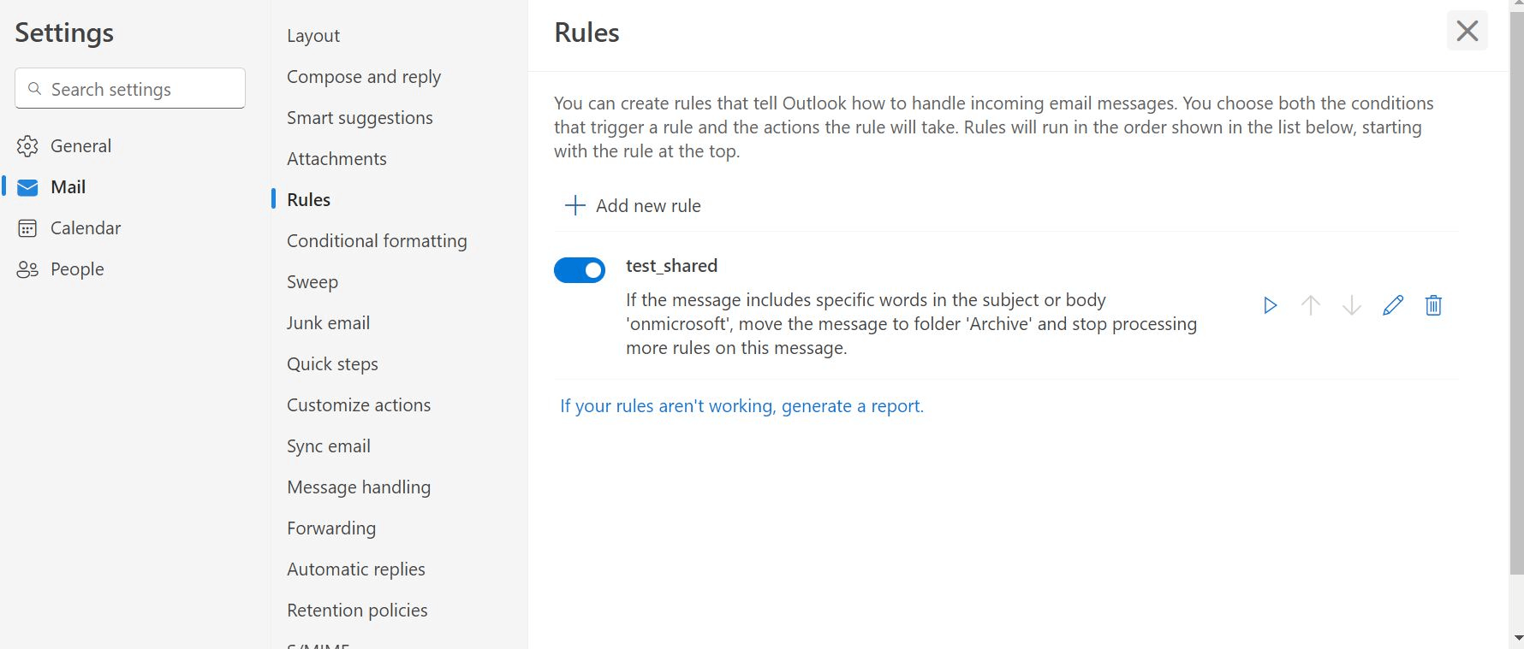Click Add new rule button
The width and height of the screenshot is (1524, 649).
click(647, 205)
